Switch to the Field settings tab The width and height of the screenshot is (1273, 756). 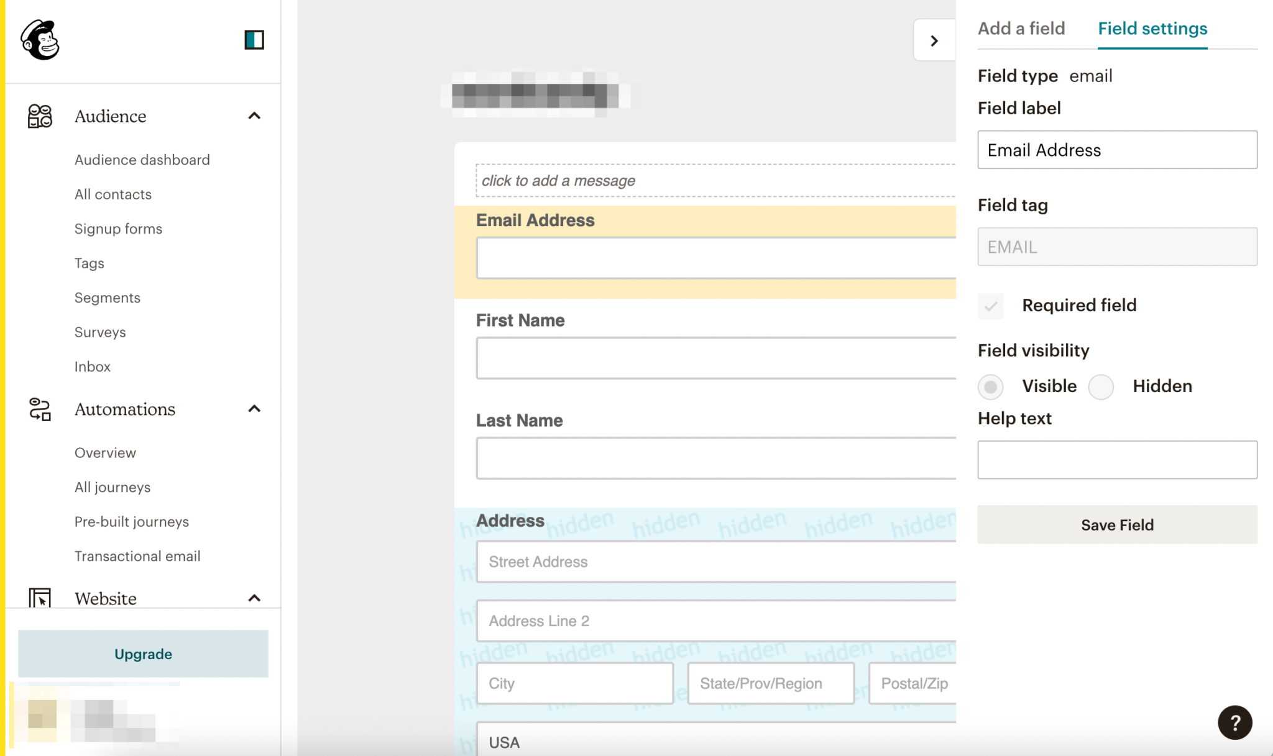click(x=1152, y=29)
